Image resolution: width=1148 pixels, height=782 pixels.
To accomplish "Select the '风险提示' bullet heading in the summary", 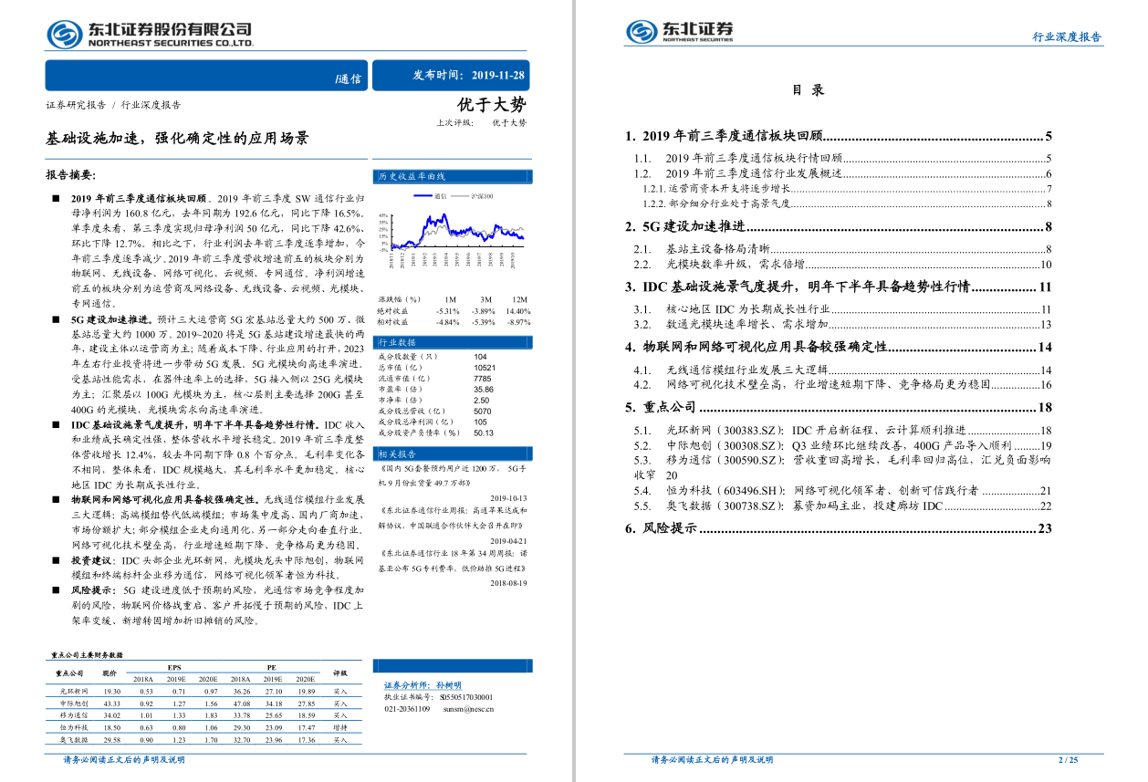I will coord(94,590).
